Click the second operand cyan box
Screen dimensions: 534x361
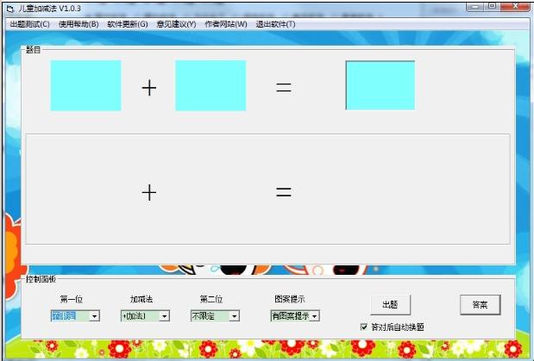[210, 85]
